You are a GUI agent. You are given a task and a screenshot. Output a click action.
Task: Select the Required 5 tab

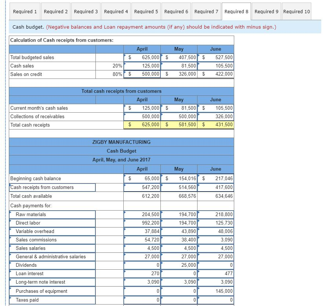point(146,11)
